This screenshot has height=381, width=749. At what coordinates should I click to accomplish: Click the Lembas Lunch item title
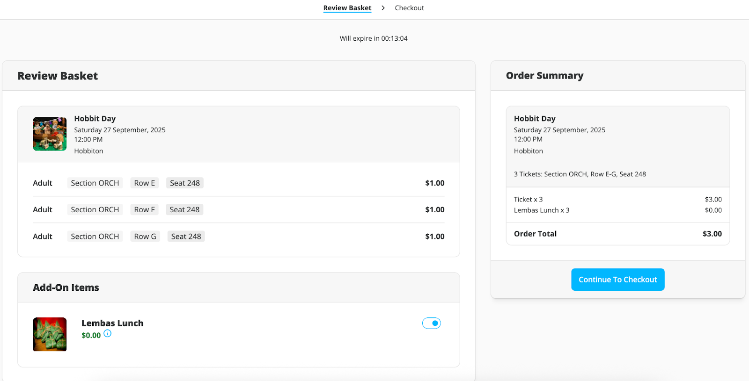(x=112, y=323)
